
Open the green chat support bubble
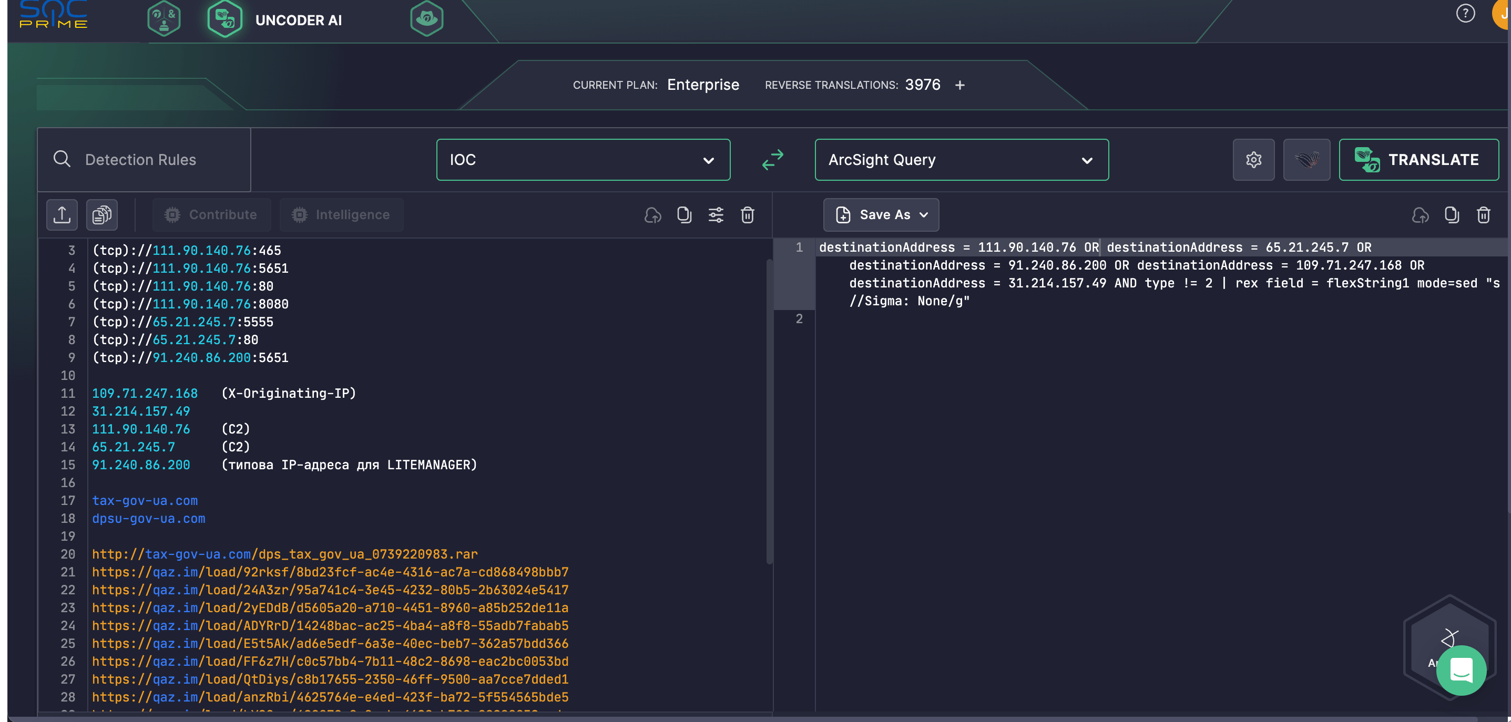tap(1461, 670)
